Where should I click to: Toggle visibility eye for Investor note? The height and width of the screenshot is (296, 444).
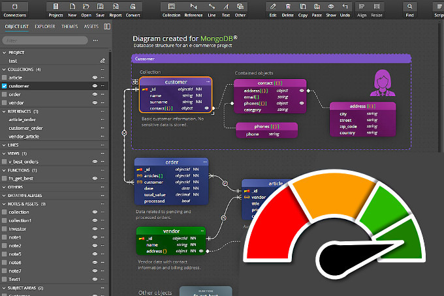(x=95, y=229)
